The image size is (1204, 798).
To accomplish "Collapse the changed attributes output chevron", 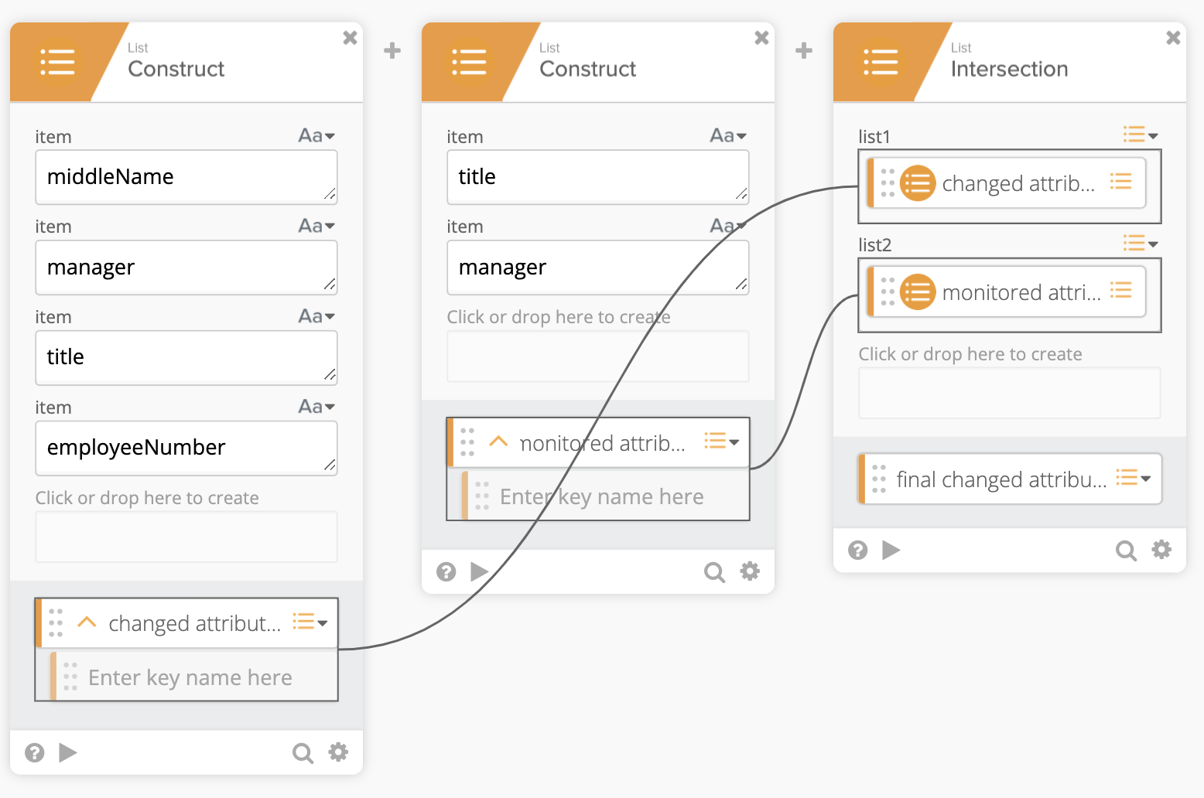I will pyautogui.click(x=87, y=622).
